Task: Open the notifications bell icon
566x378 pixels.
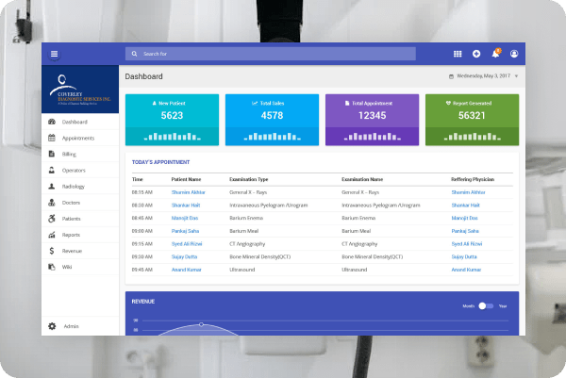Action: click(496, 54)
